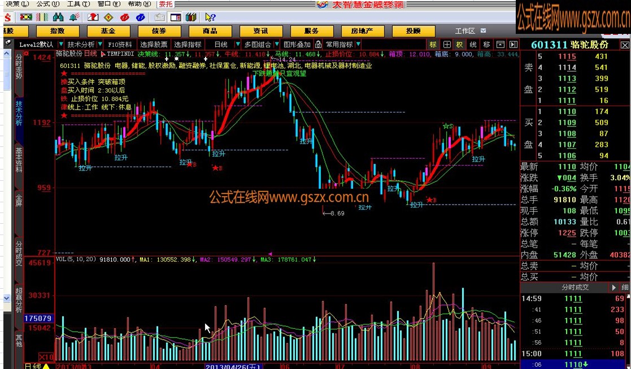
Task: Click the red dollar sign toolbar icon
Action: click(x=8, y=18)
